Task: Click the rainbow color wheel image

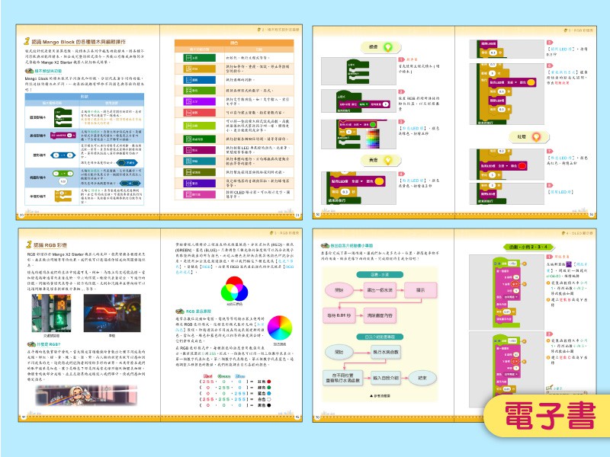Action: 279,327
